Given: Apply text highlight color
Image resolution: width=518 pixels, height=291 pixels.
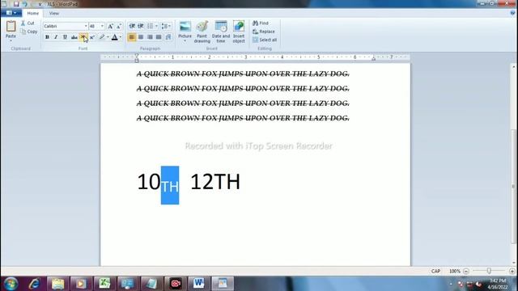Looking at the screenshot, I should (x=102, y=37).
